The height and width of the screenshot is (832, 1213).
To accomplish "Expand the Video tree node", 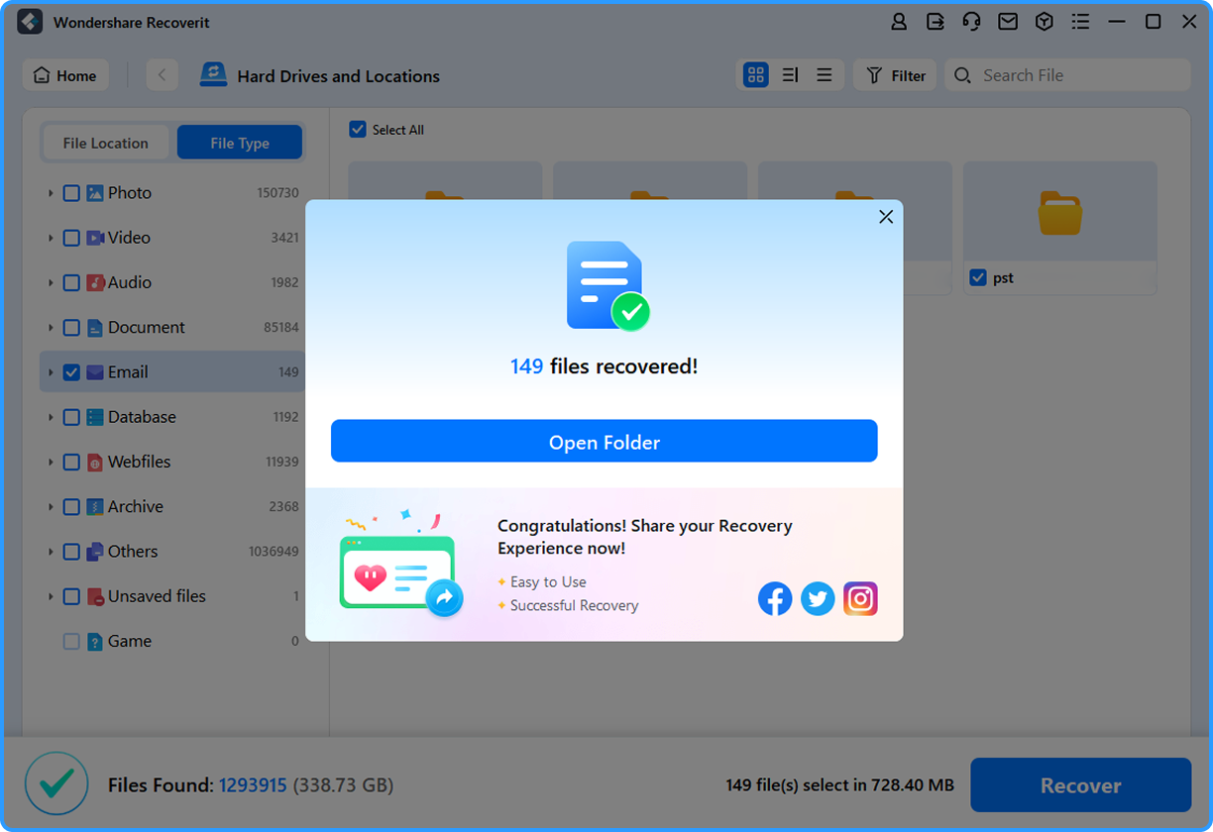I will tap(51, 238).
